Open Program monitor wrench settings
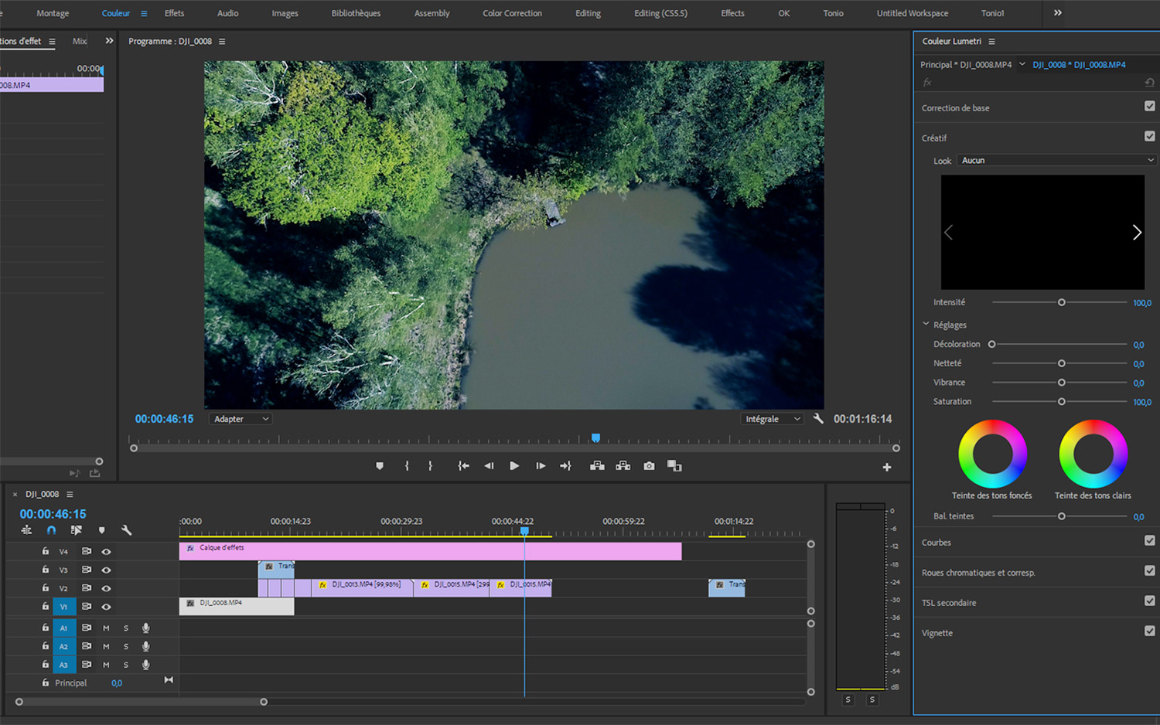 (818, 419)
